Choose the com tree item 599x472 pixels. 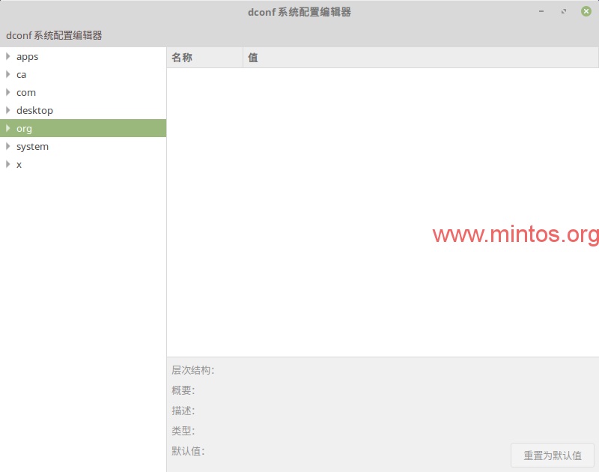click(x=26, y=92)
